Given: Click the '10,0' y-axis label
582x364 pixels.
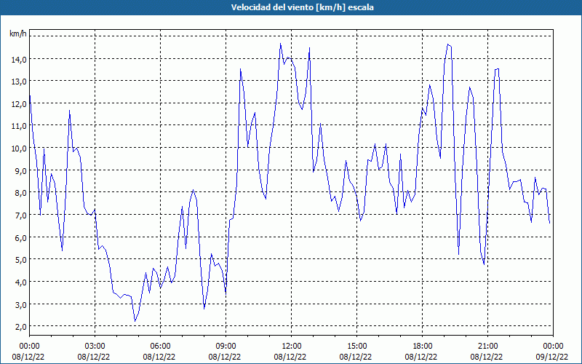Looking at the screenshot, I should click(x=19, y=149).
